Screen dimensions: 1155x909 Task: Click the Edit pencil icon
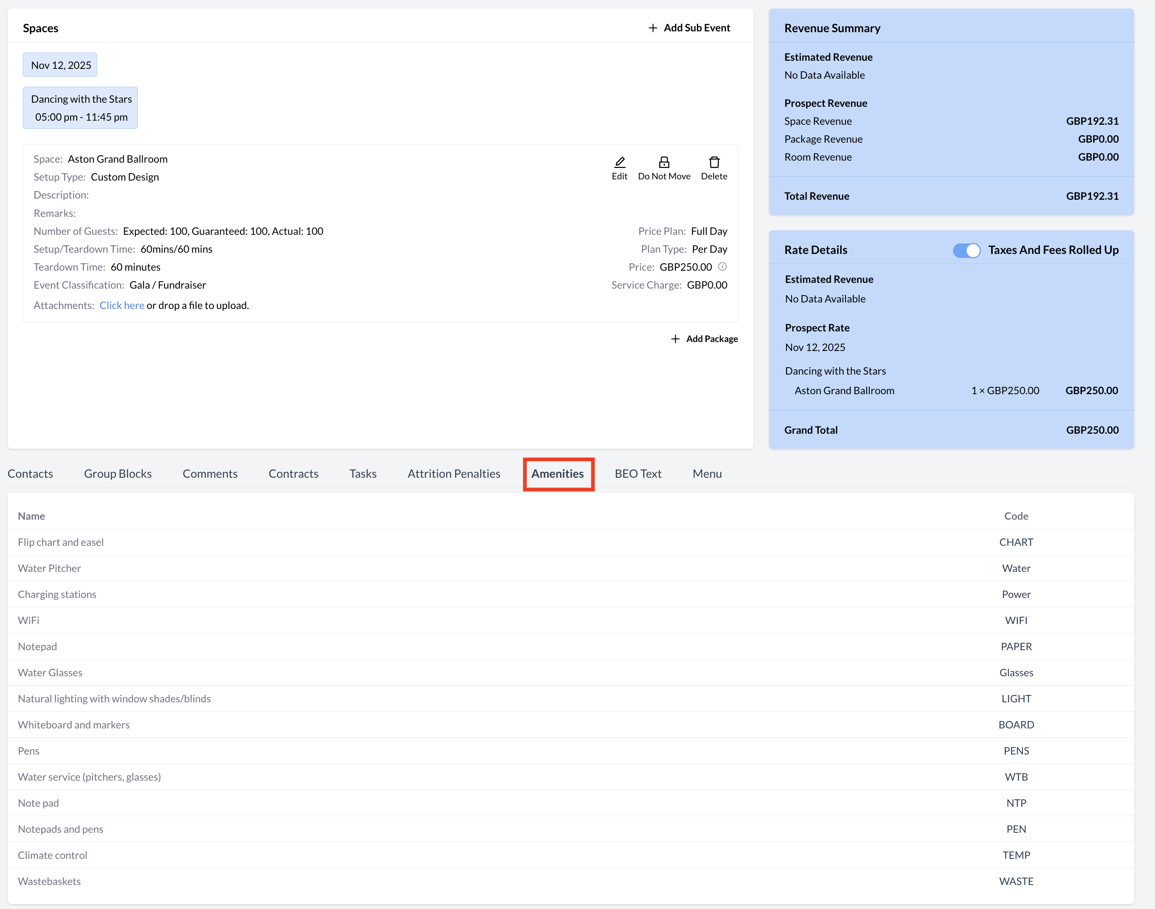[619, 162]
